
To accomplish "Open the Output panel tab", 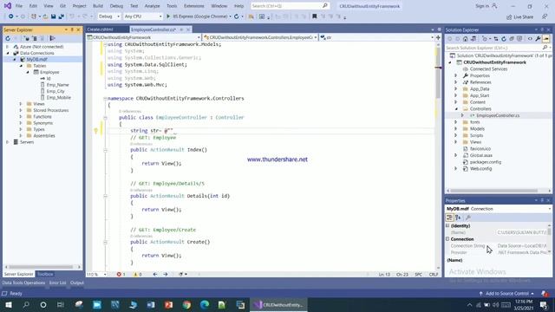I will (x=77, y=283).
